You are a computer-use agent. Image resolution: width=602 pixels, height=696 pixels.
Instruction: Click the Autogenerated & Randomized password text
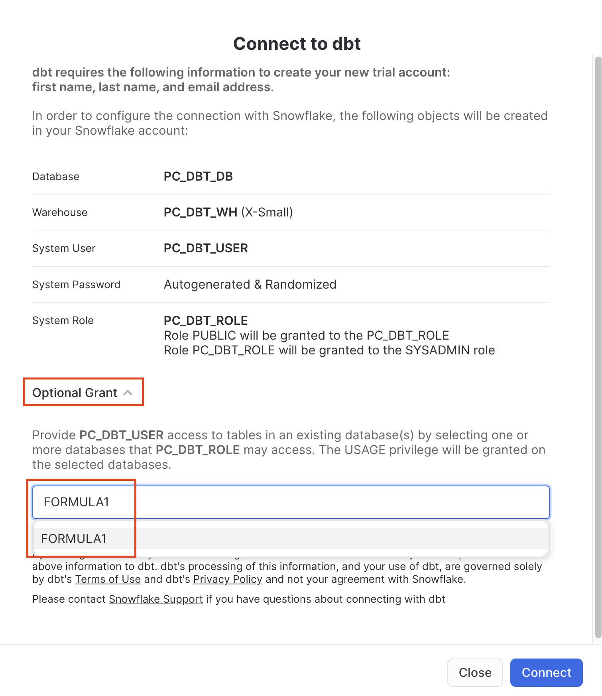(250, 284)
